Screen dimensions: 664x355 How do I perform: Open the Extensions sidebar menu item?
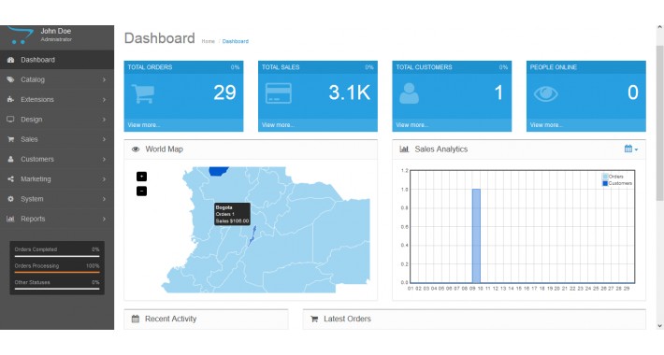click(x=57, y=99)
